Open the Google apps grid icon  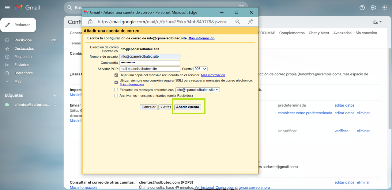(384, 8)
